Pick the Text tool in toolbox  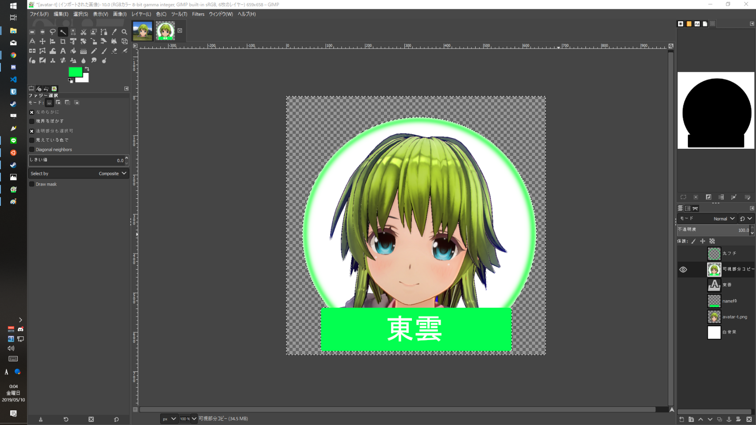63,51
